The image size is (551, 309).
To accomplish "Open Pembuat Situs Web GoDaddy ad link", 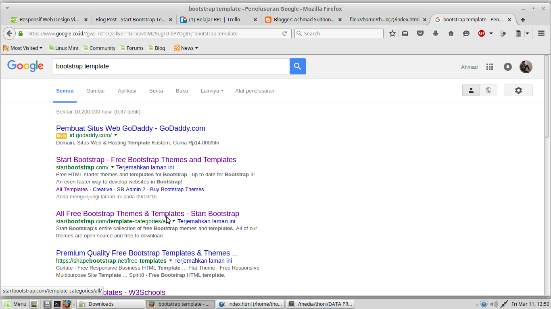I will click(x=131, y=128).
